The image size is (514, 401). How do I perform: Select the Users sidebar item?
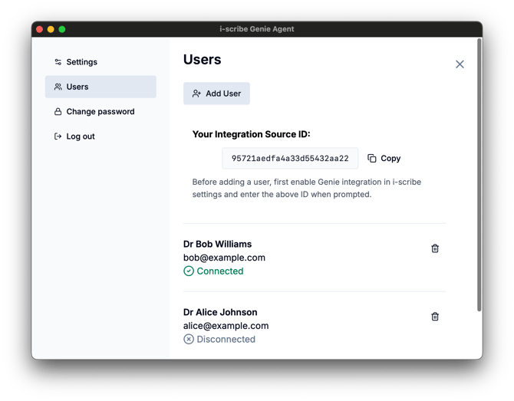pos(100,87)
